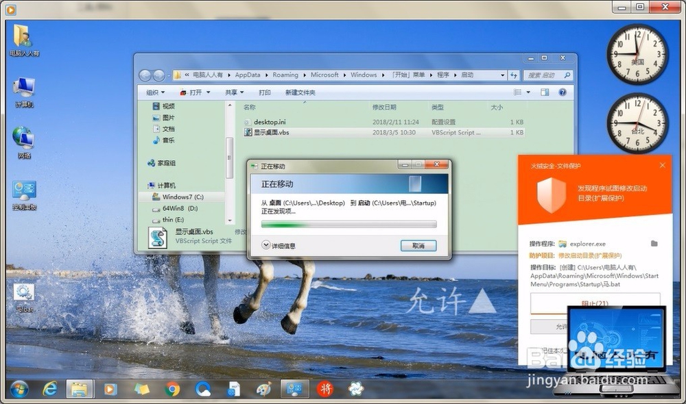Open the 组织 dropdown menu
Viewport: 686px width, 404px height.
pyautogui.click(x=155, y=92)
